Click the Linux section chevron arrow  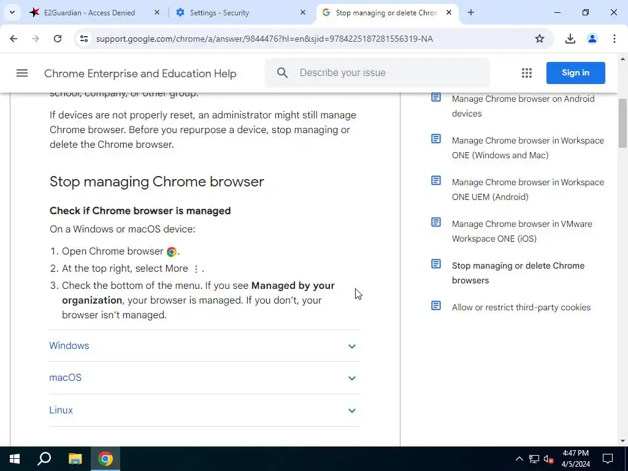tap(351, 410)
